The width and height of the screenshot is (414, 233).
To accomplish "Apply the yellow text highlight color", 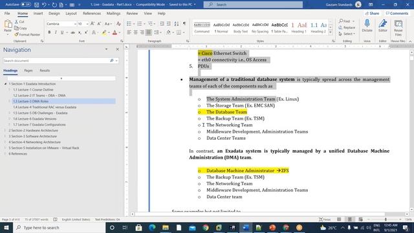I will tap(104, 32).
